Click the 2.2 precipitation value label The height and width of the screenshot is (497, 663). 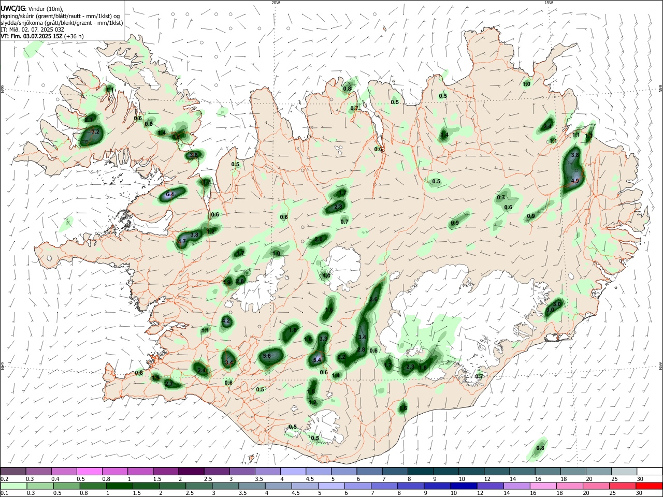(341, 357)
